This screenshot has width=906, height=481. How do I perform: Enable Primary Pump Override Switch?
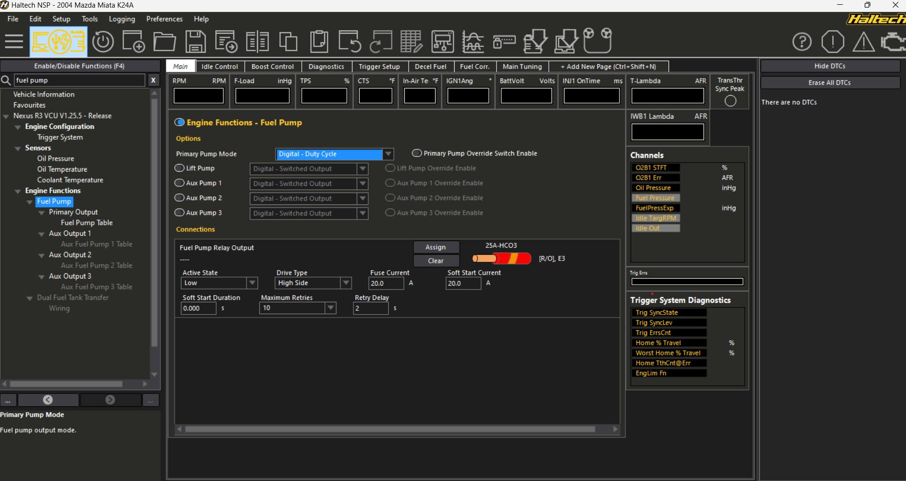pos(417,154)
